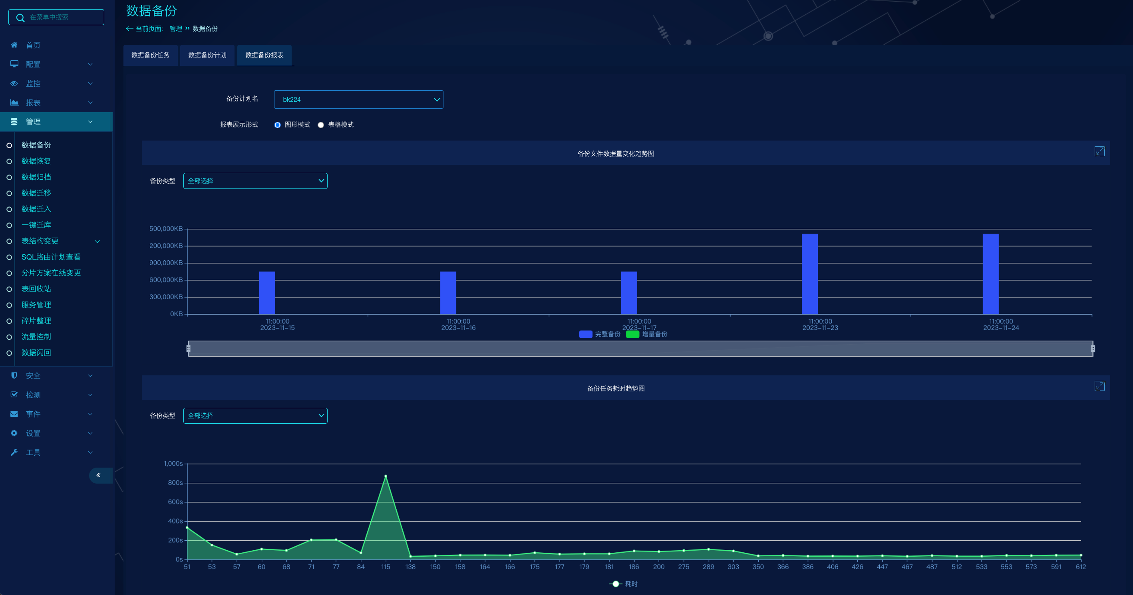Image resolution: width=1133 pixels, height=595 pixels.
Task: Collapse sidebar with double-arrow button
Action: click(x=99, y=475)
